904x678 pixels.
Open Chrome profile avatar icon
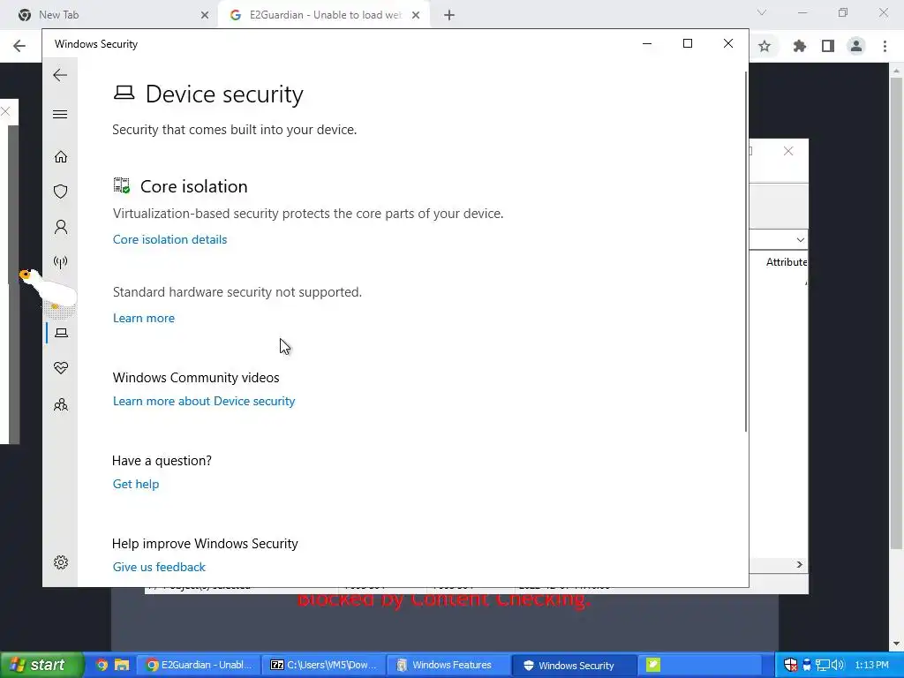(856, 46)
